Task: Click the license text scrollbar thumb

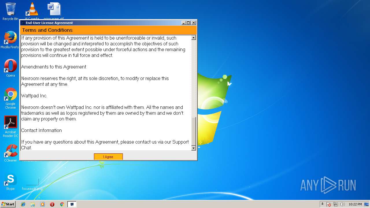Action: [x=194, y=131]
